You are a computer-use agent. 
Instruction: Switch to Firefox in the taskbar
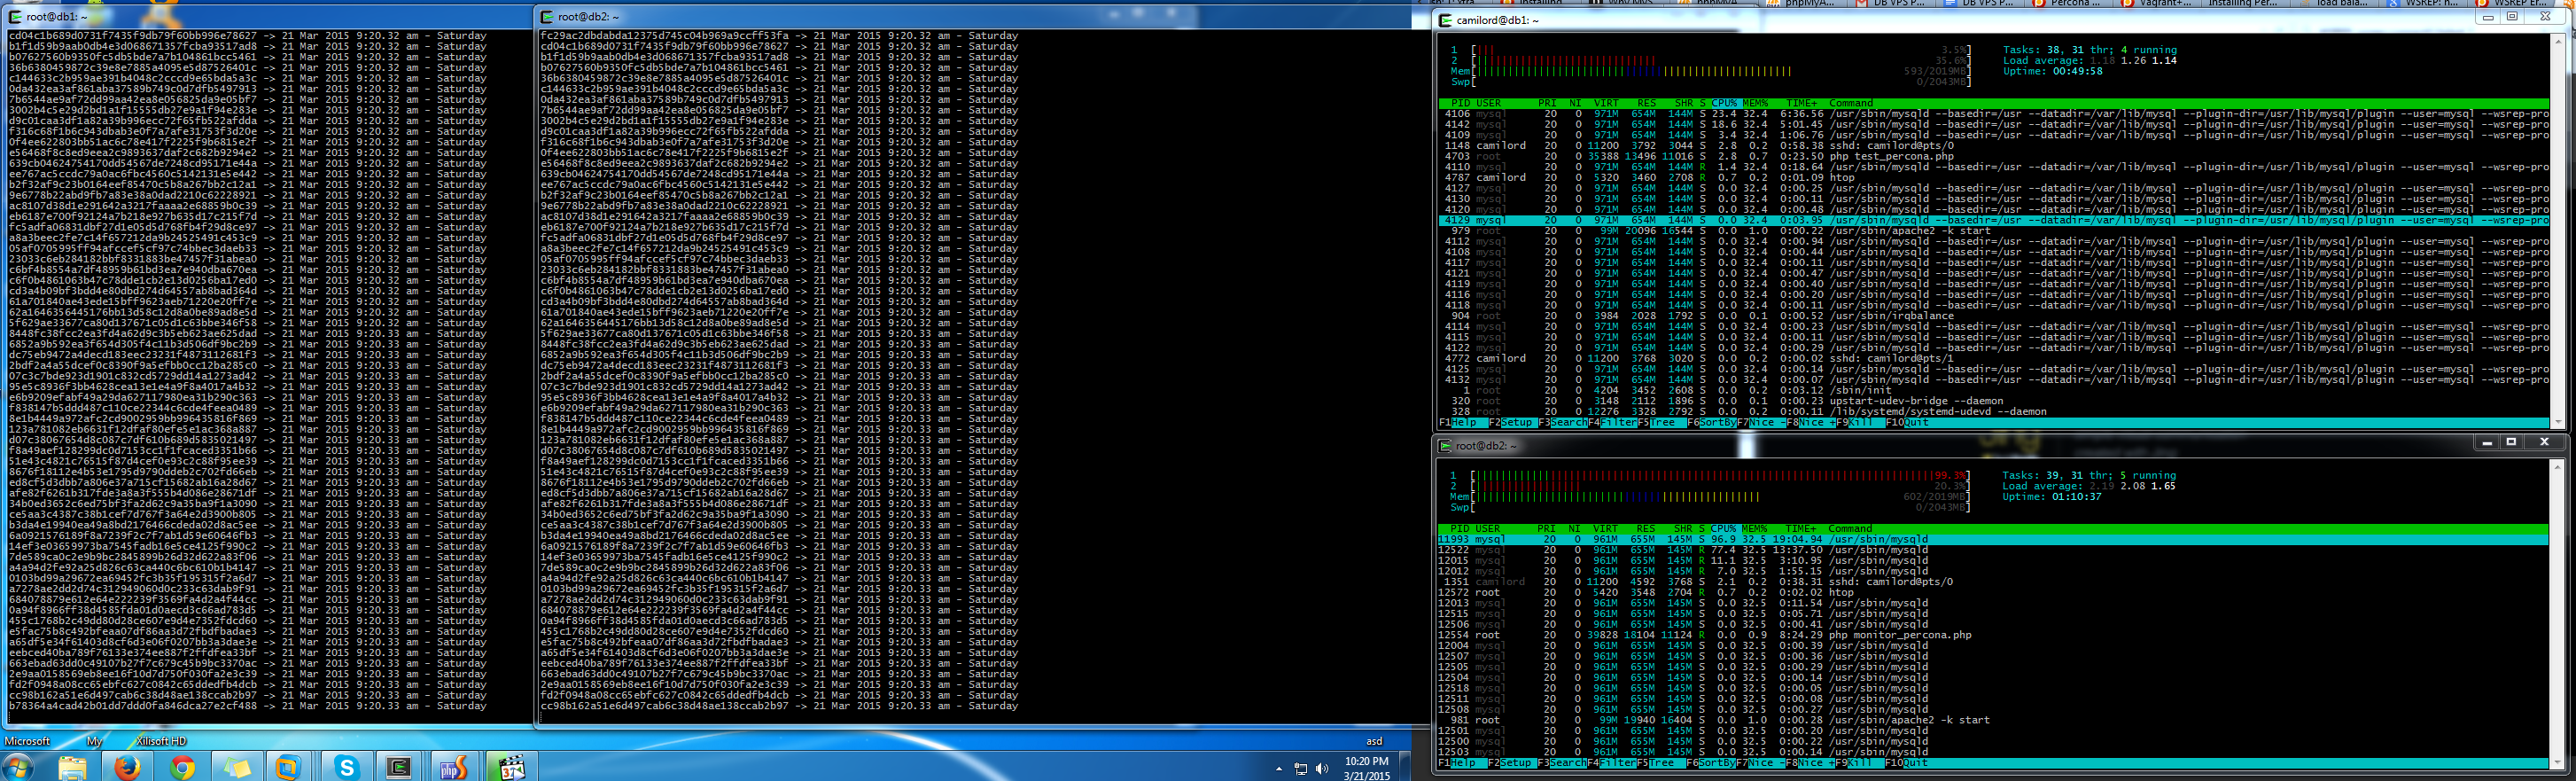tap(127, 767)
